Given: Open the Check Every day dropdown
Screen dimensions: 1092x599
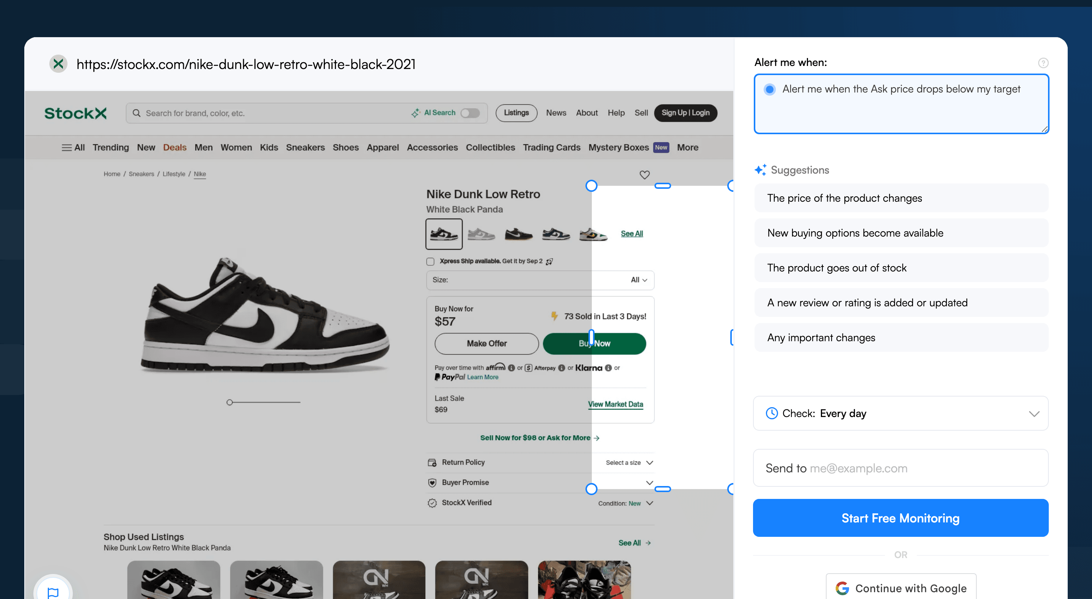Looking at the screenshot, I should 901,413.
